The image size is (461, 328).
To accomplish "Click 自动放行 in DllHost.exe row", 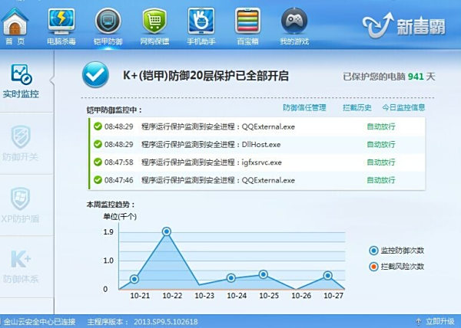I will (x=381, y=145).
